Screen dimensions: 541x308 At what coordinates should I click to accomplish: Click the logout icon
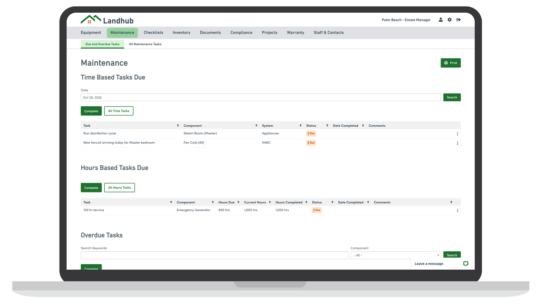click(x=459, y=20)
